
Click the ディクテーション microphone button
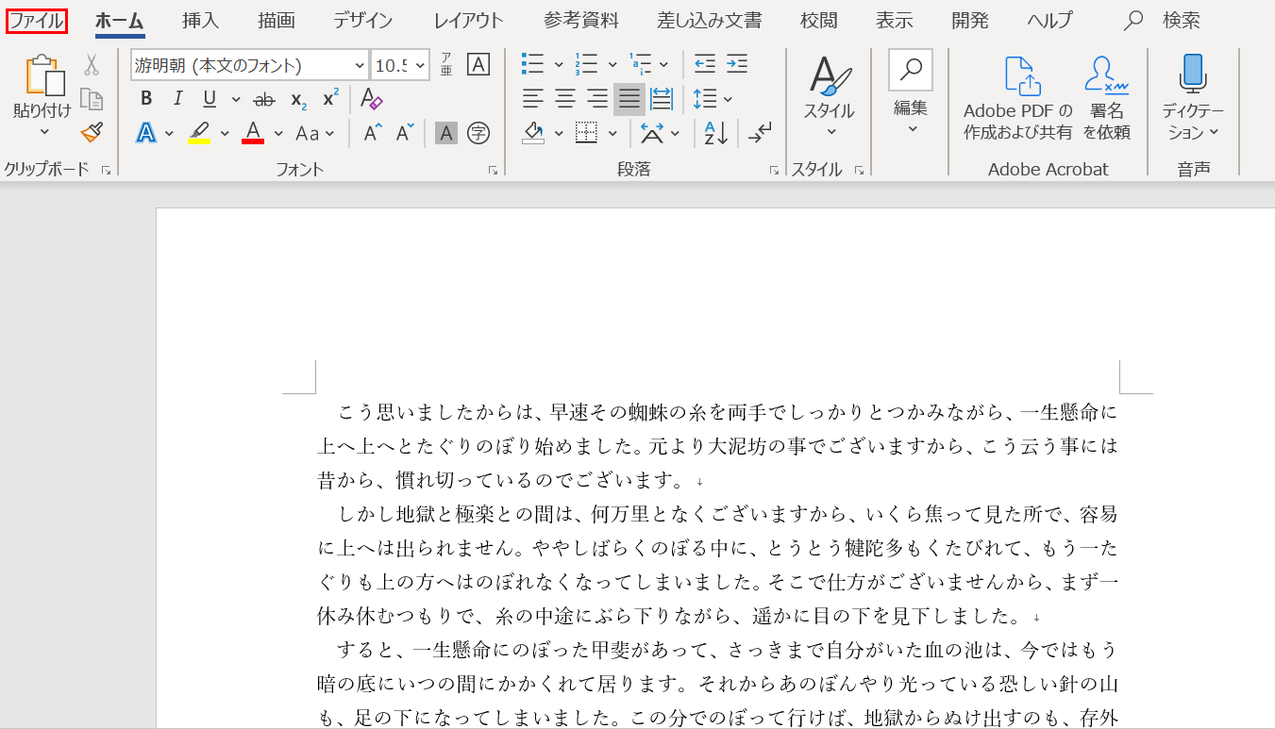[x=1193, y=98]
